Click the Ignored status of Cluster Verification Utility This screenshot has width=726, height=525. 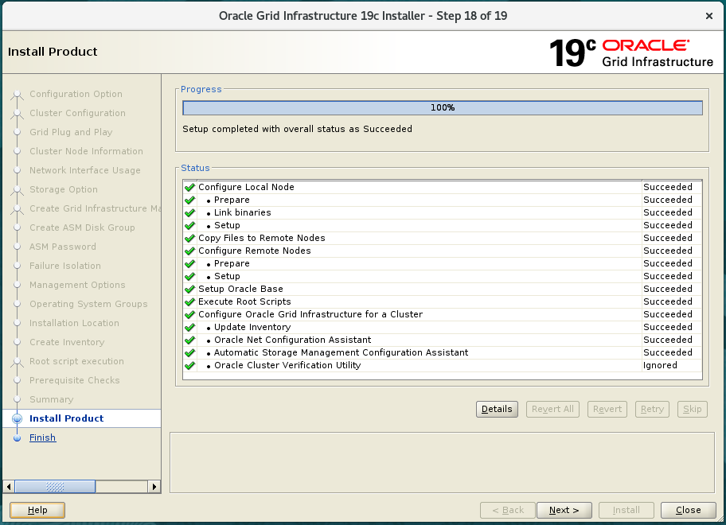pos(660,365)
